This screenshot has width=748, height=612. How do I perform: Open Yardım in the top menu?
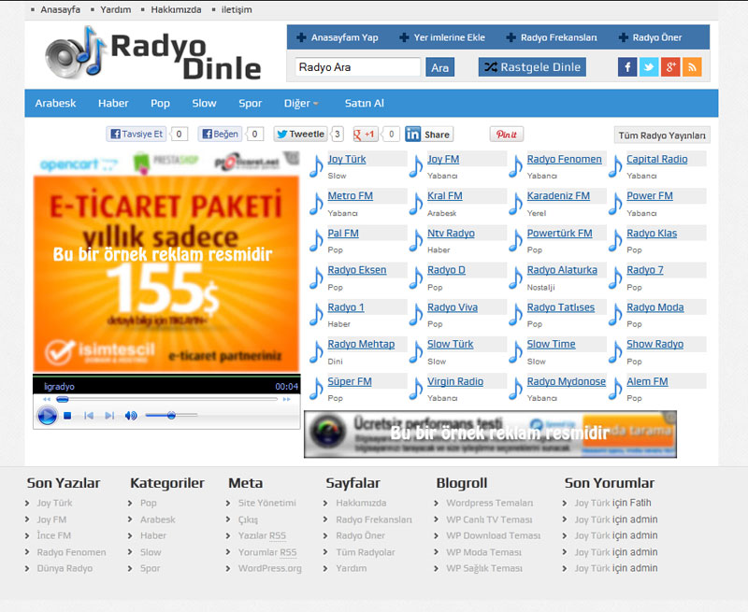pyautogui.click(x=115, y=9)
